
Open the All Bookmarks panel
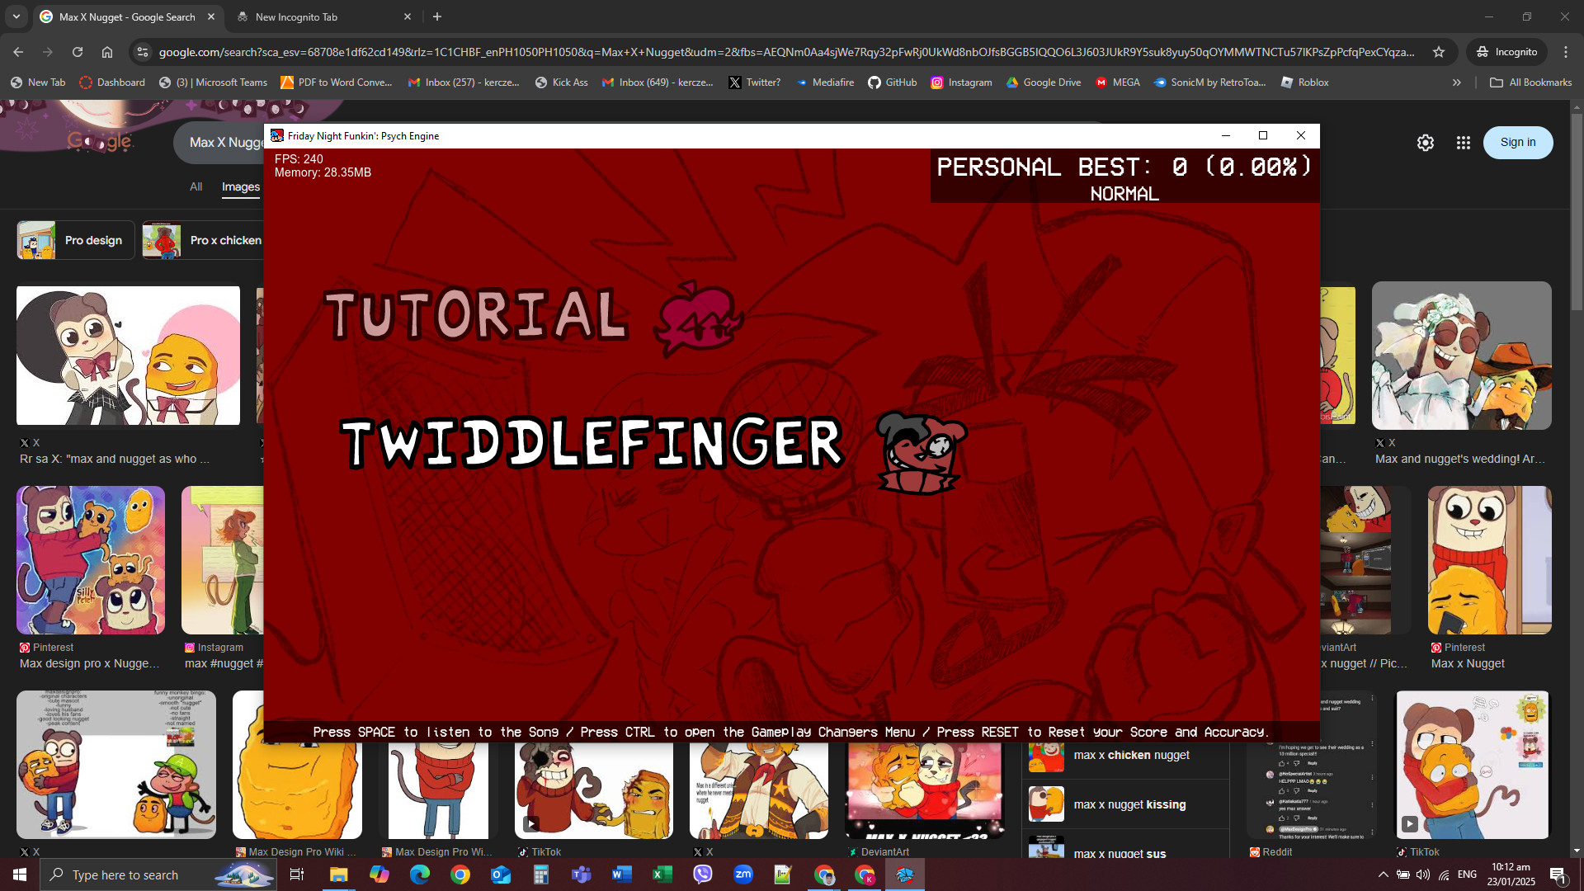(1529, 82)
